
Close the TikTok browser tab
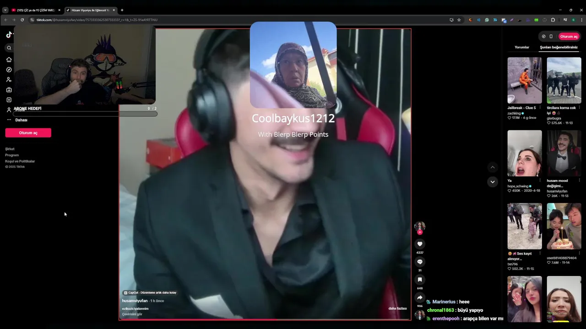[114, 10]
